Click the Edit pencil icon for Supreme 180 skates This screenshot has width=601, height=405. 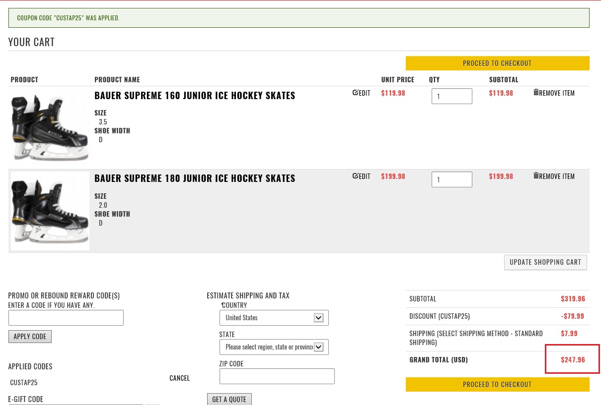[355, 176]
